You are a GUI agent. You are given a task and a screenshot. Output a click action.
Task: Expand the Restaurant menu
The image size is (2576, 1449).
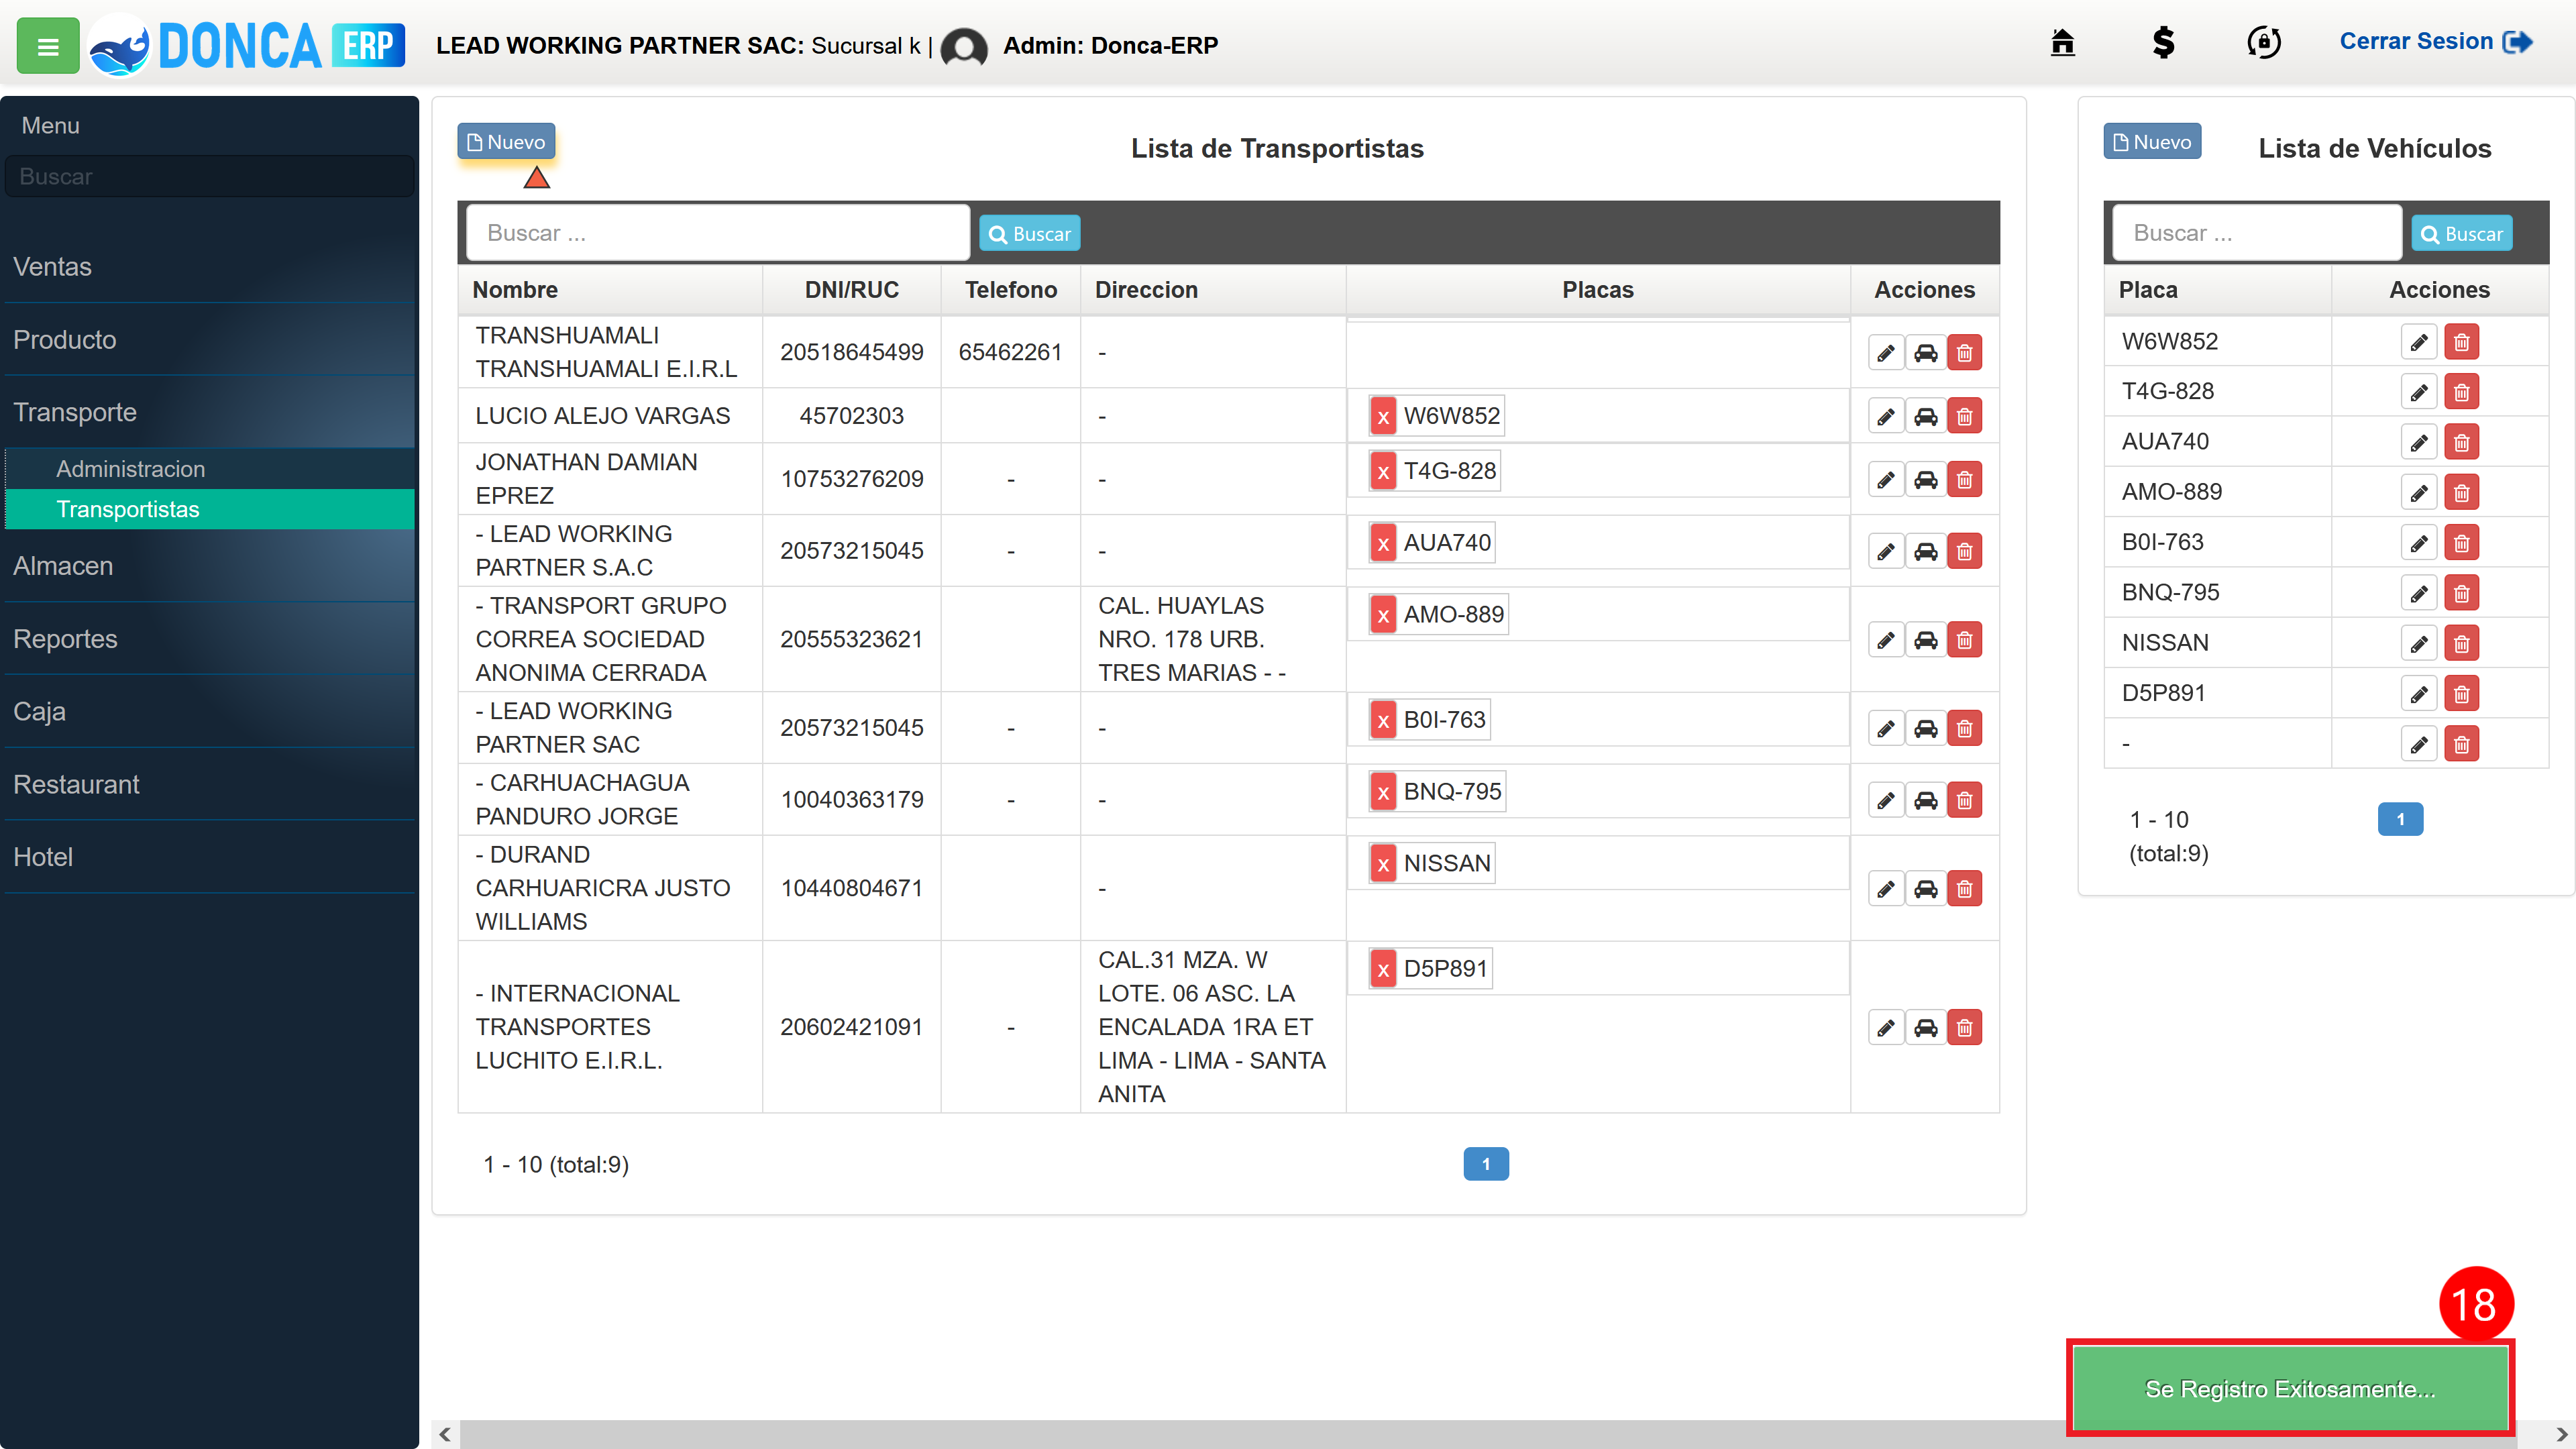tap(210, 784)
